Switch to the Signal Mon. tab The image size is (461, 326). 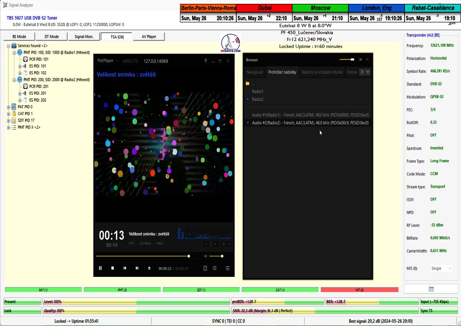coord(84,36)
